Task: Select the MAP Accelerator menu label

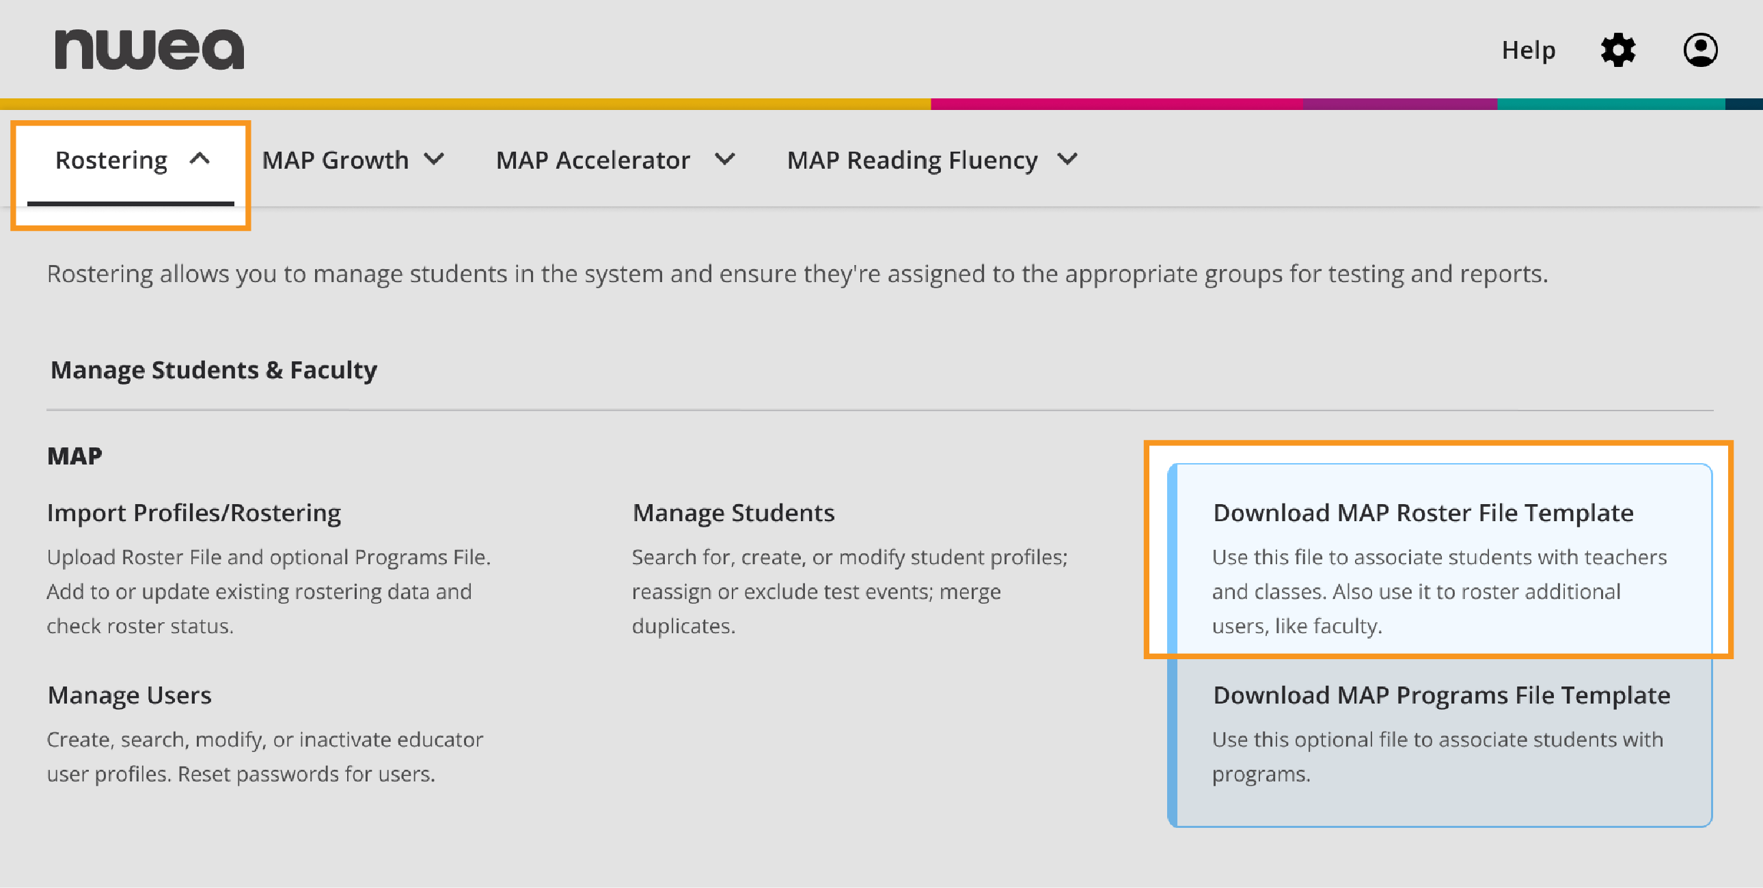Action: [592, 160]
